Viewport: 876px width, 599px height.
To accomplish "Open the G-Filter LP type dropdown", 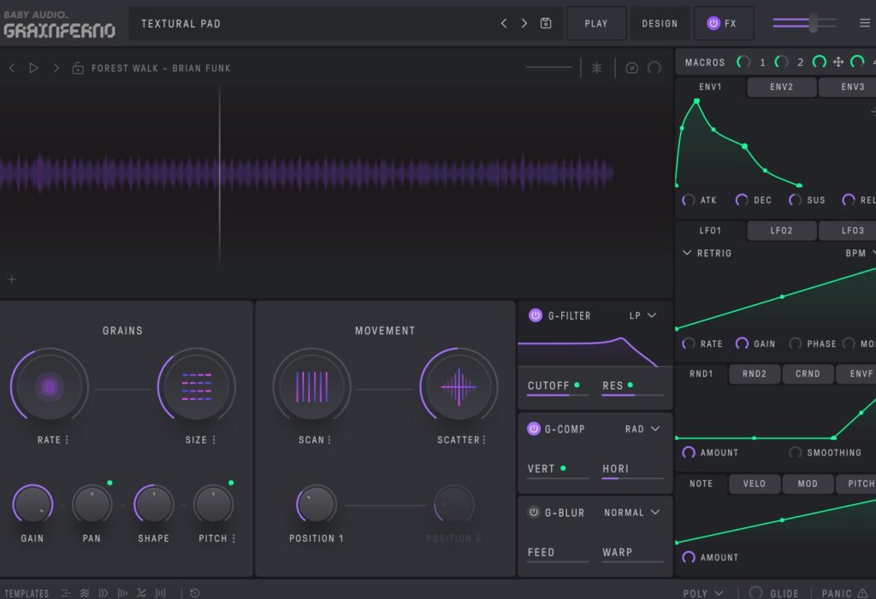I will (x=642, y=315).
